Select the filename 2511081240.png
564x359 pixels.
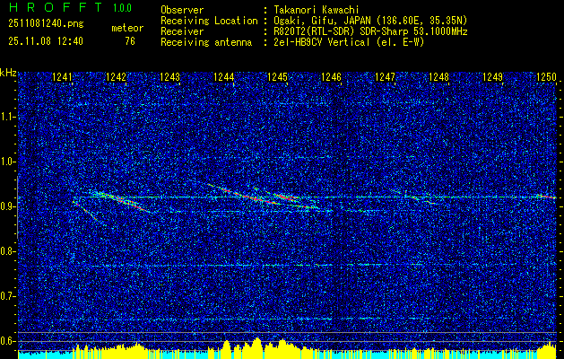(x=46, y=24)
